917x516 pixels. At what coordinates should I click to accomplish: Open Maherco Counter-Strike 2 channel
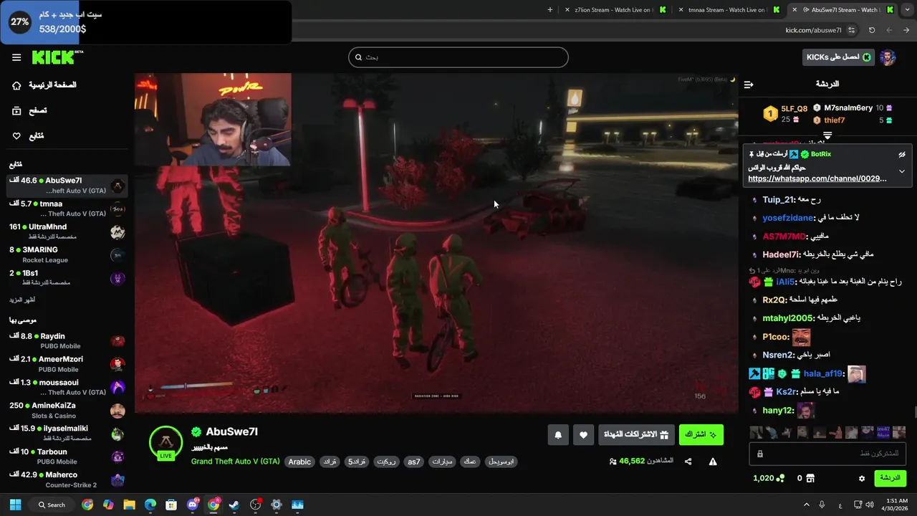(x=67, y=479)
